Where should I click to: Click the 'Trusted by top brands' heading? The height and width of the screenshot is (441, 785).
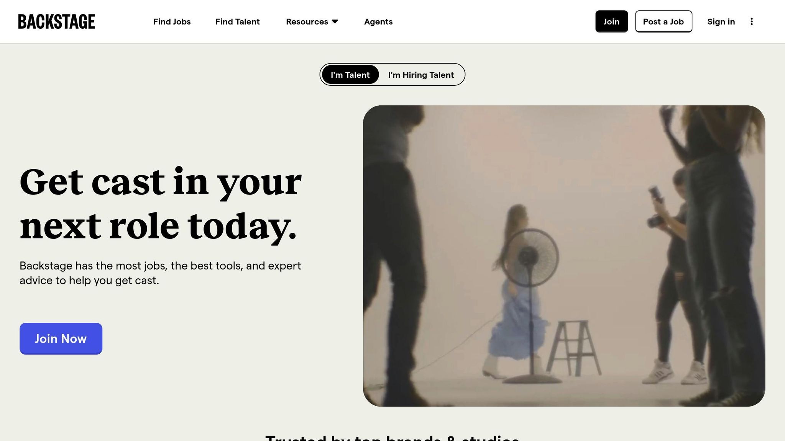click(x=392, y=438)
